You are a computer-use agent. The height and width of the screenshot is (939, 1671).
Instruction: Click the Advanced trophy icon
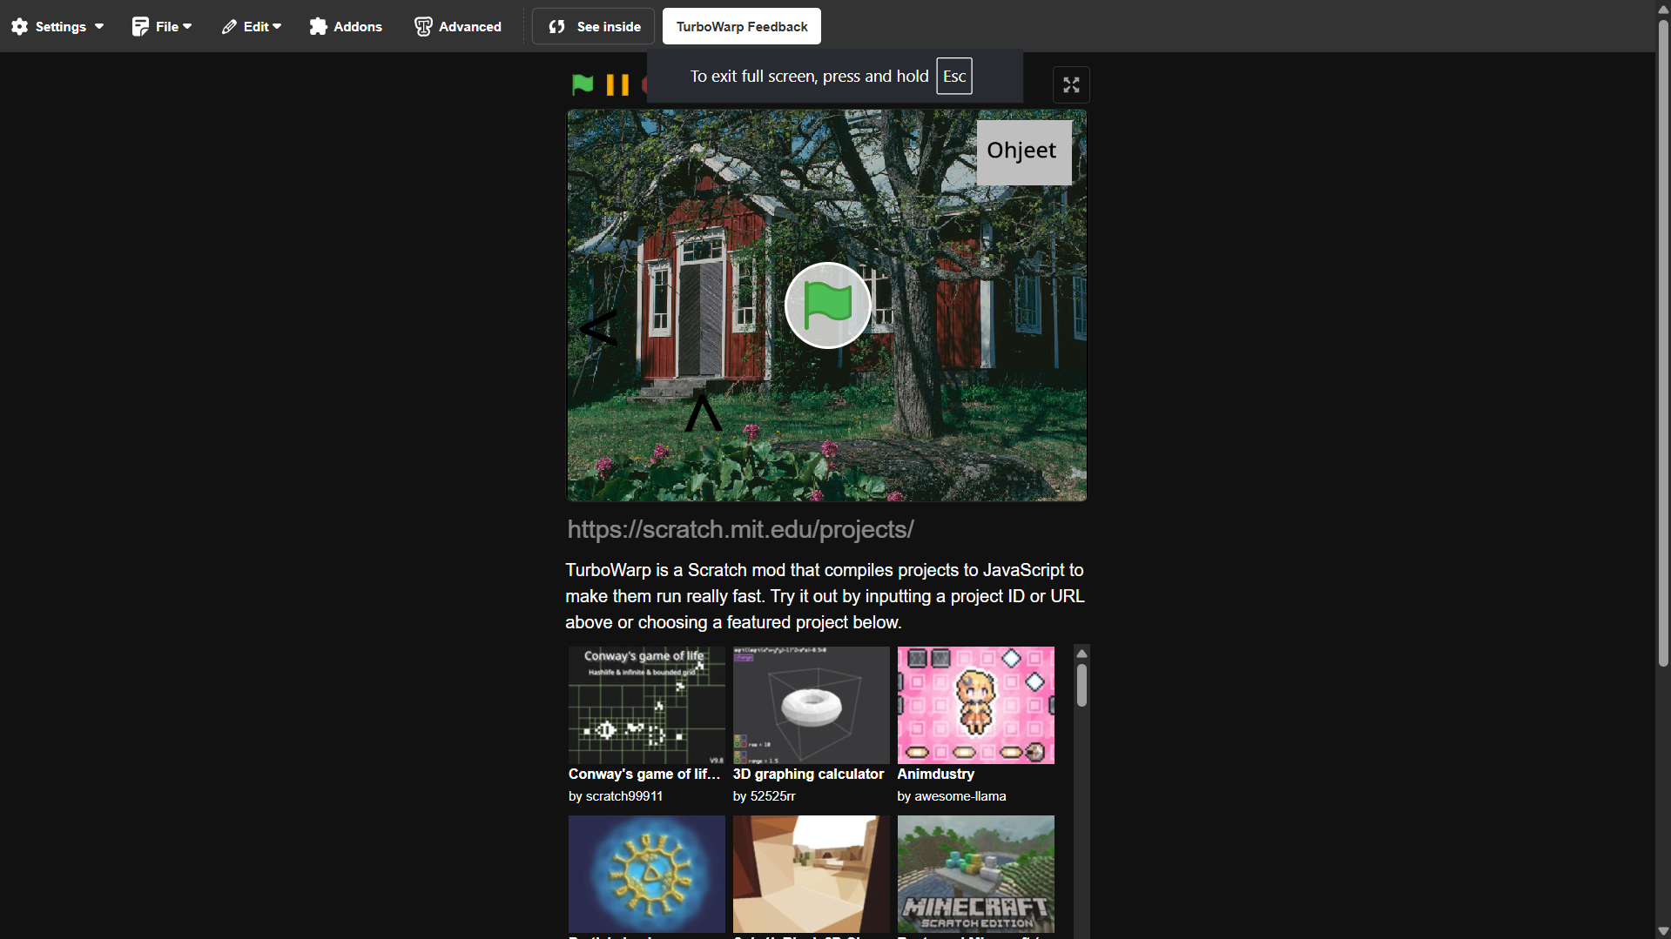coord(423,27)
